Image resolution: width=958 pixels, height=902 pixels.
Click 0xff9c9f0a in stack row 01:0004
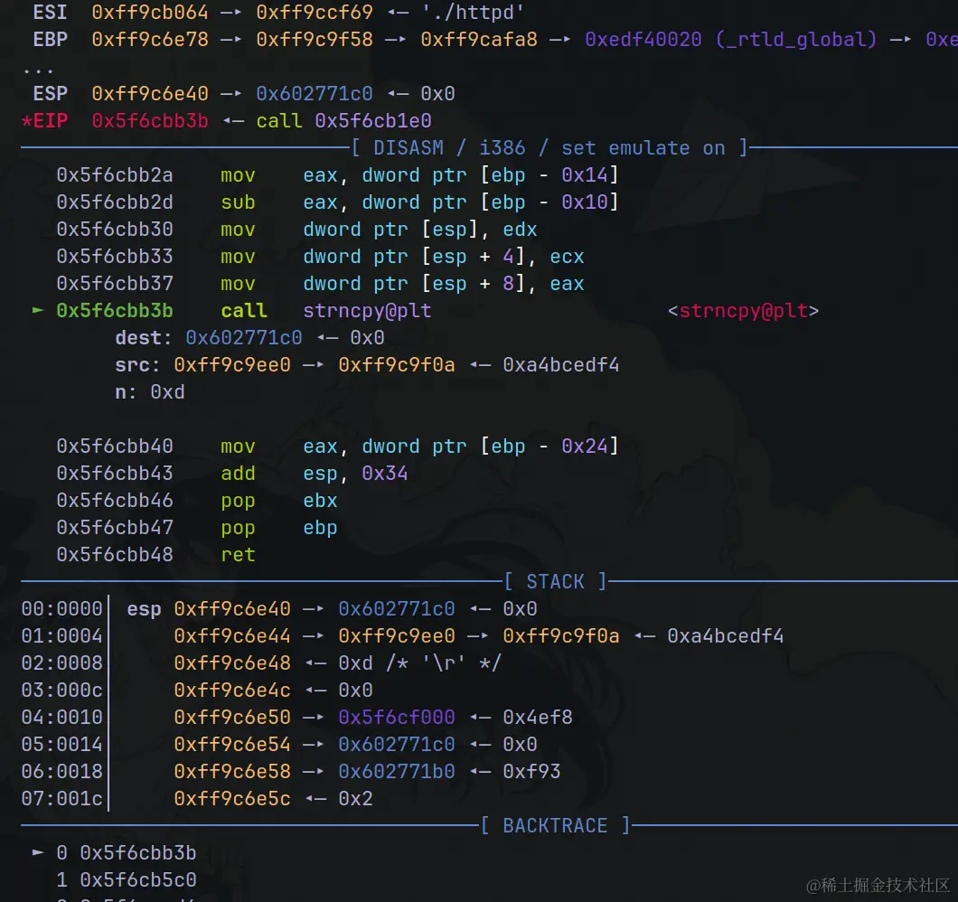(x=561, y=635)
